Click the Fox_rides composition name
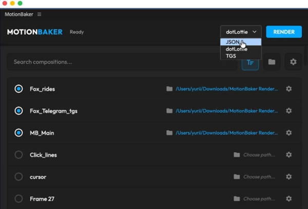 pyautogui.click(x=42, y=89)
